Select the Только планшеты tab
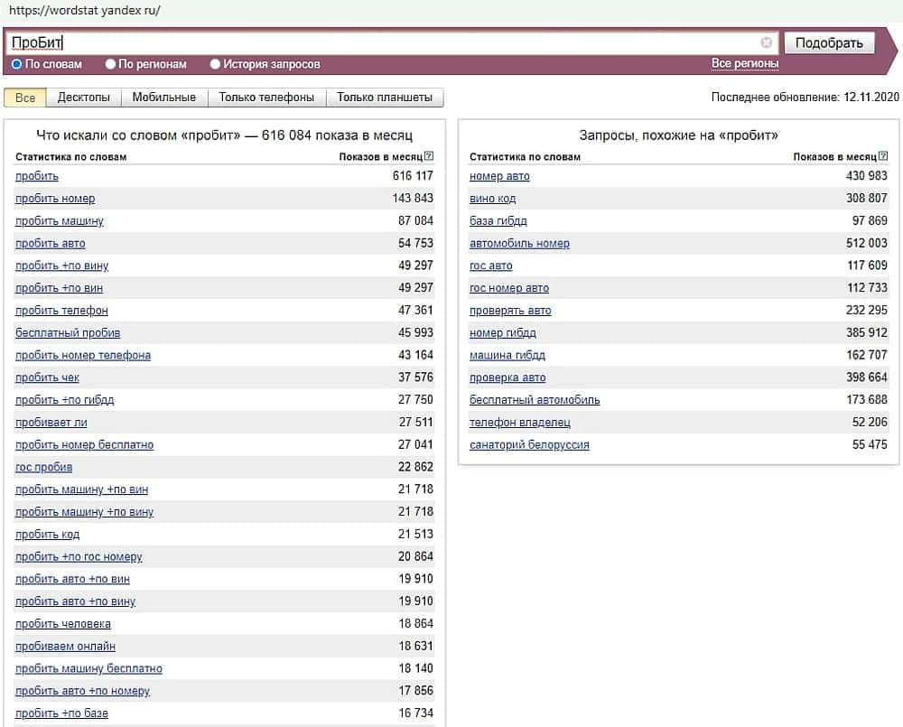903x727 pixels. click(385, 98)
